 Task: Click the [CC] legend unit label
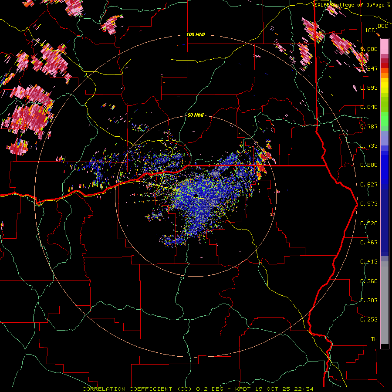click(x=372, y=30)
